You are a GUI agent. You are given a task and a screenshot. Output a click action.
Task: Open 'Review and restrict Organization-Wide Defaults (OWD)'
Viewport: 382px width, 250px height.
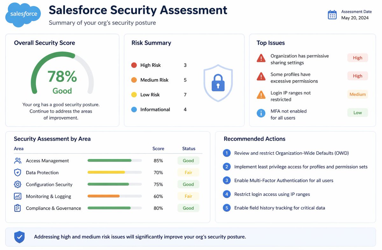tap(292, 153)
